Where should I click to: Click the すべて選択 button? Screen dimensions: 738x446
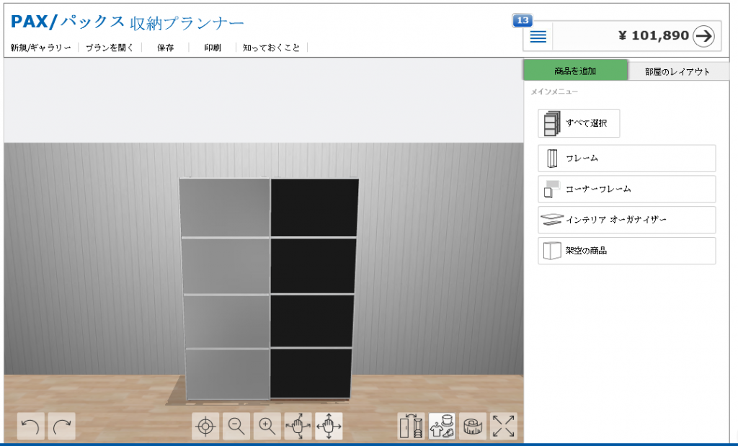[579, 123]
